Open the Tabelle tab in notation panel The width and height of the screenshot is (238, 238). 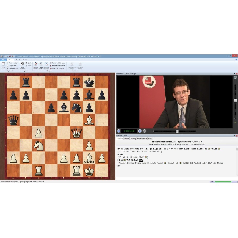(126, 138)
